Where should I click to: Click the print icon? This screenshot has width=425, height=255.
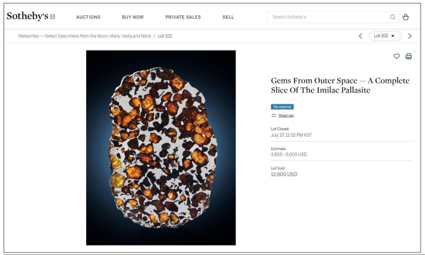[409, 56]
